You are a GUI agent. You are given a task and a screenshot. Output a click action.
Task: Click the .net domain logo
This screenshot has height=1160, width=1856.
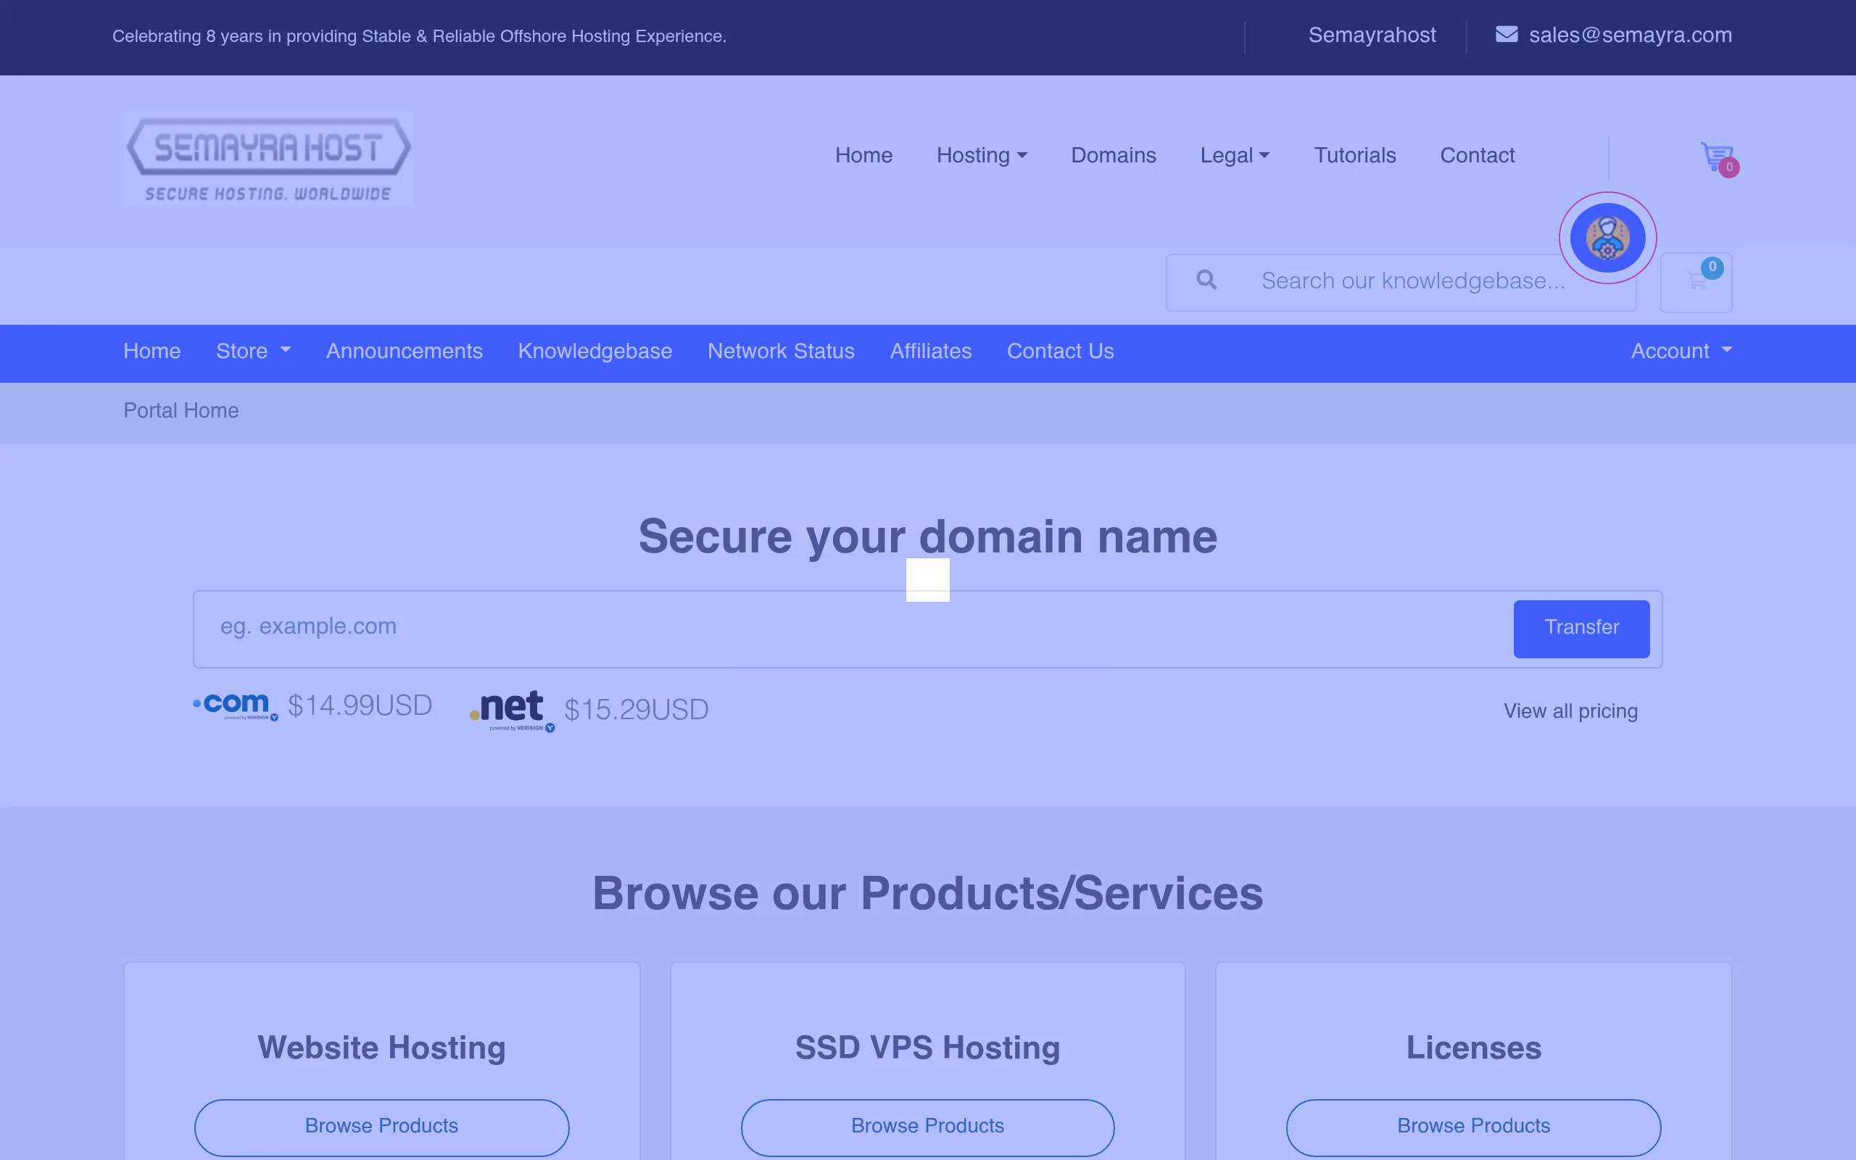pos(513,710)
